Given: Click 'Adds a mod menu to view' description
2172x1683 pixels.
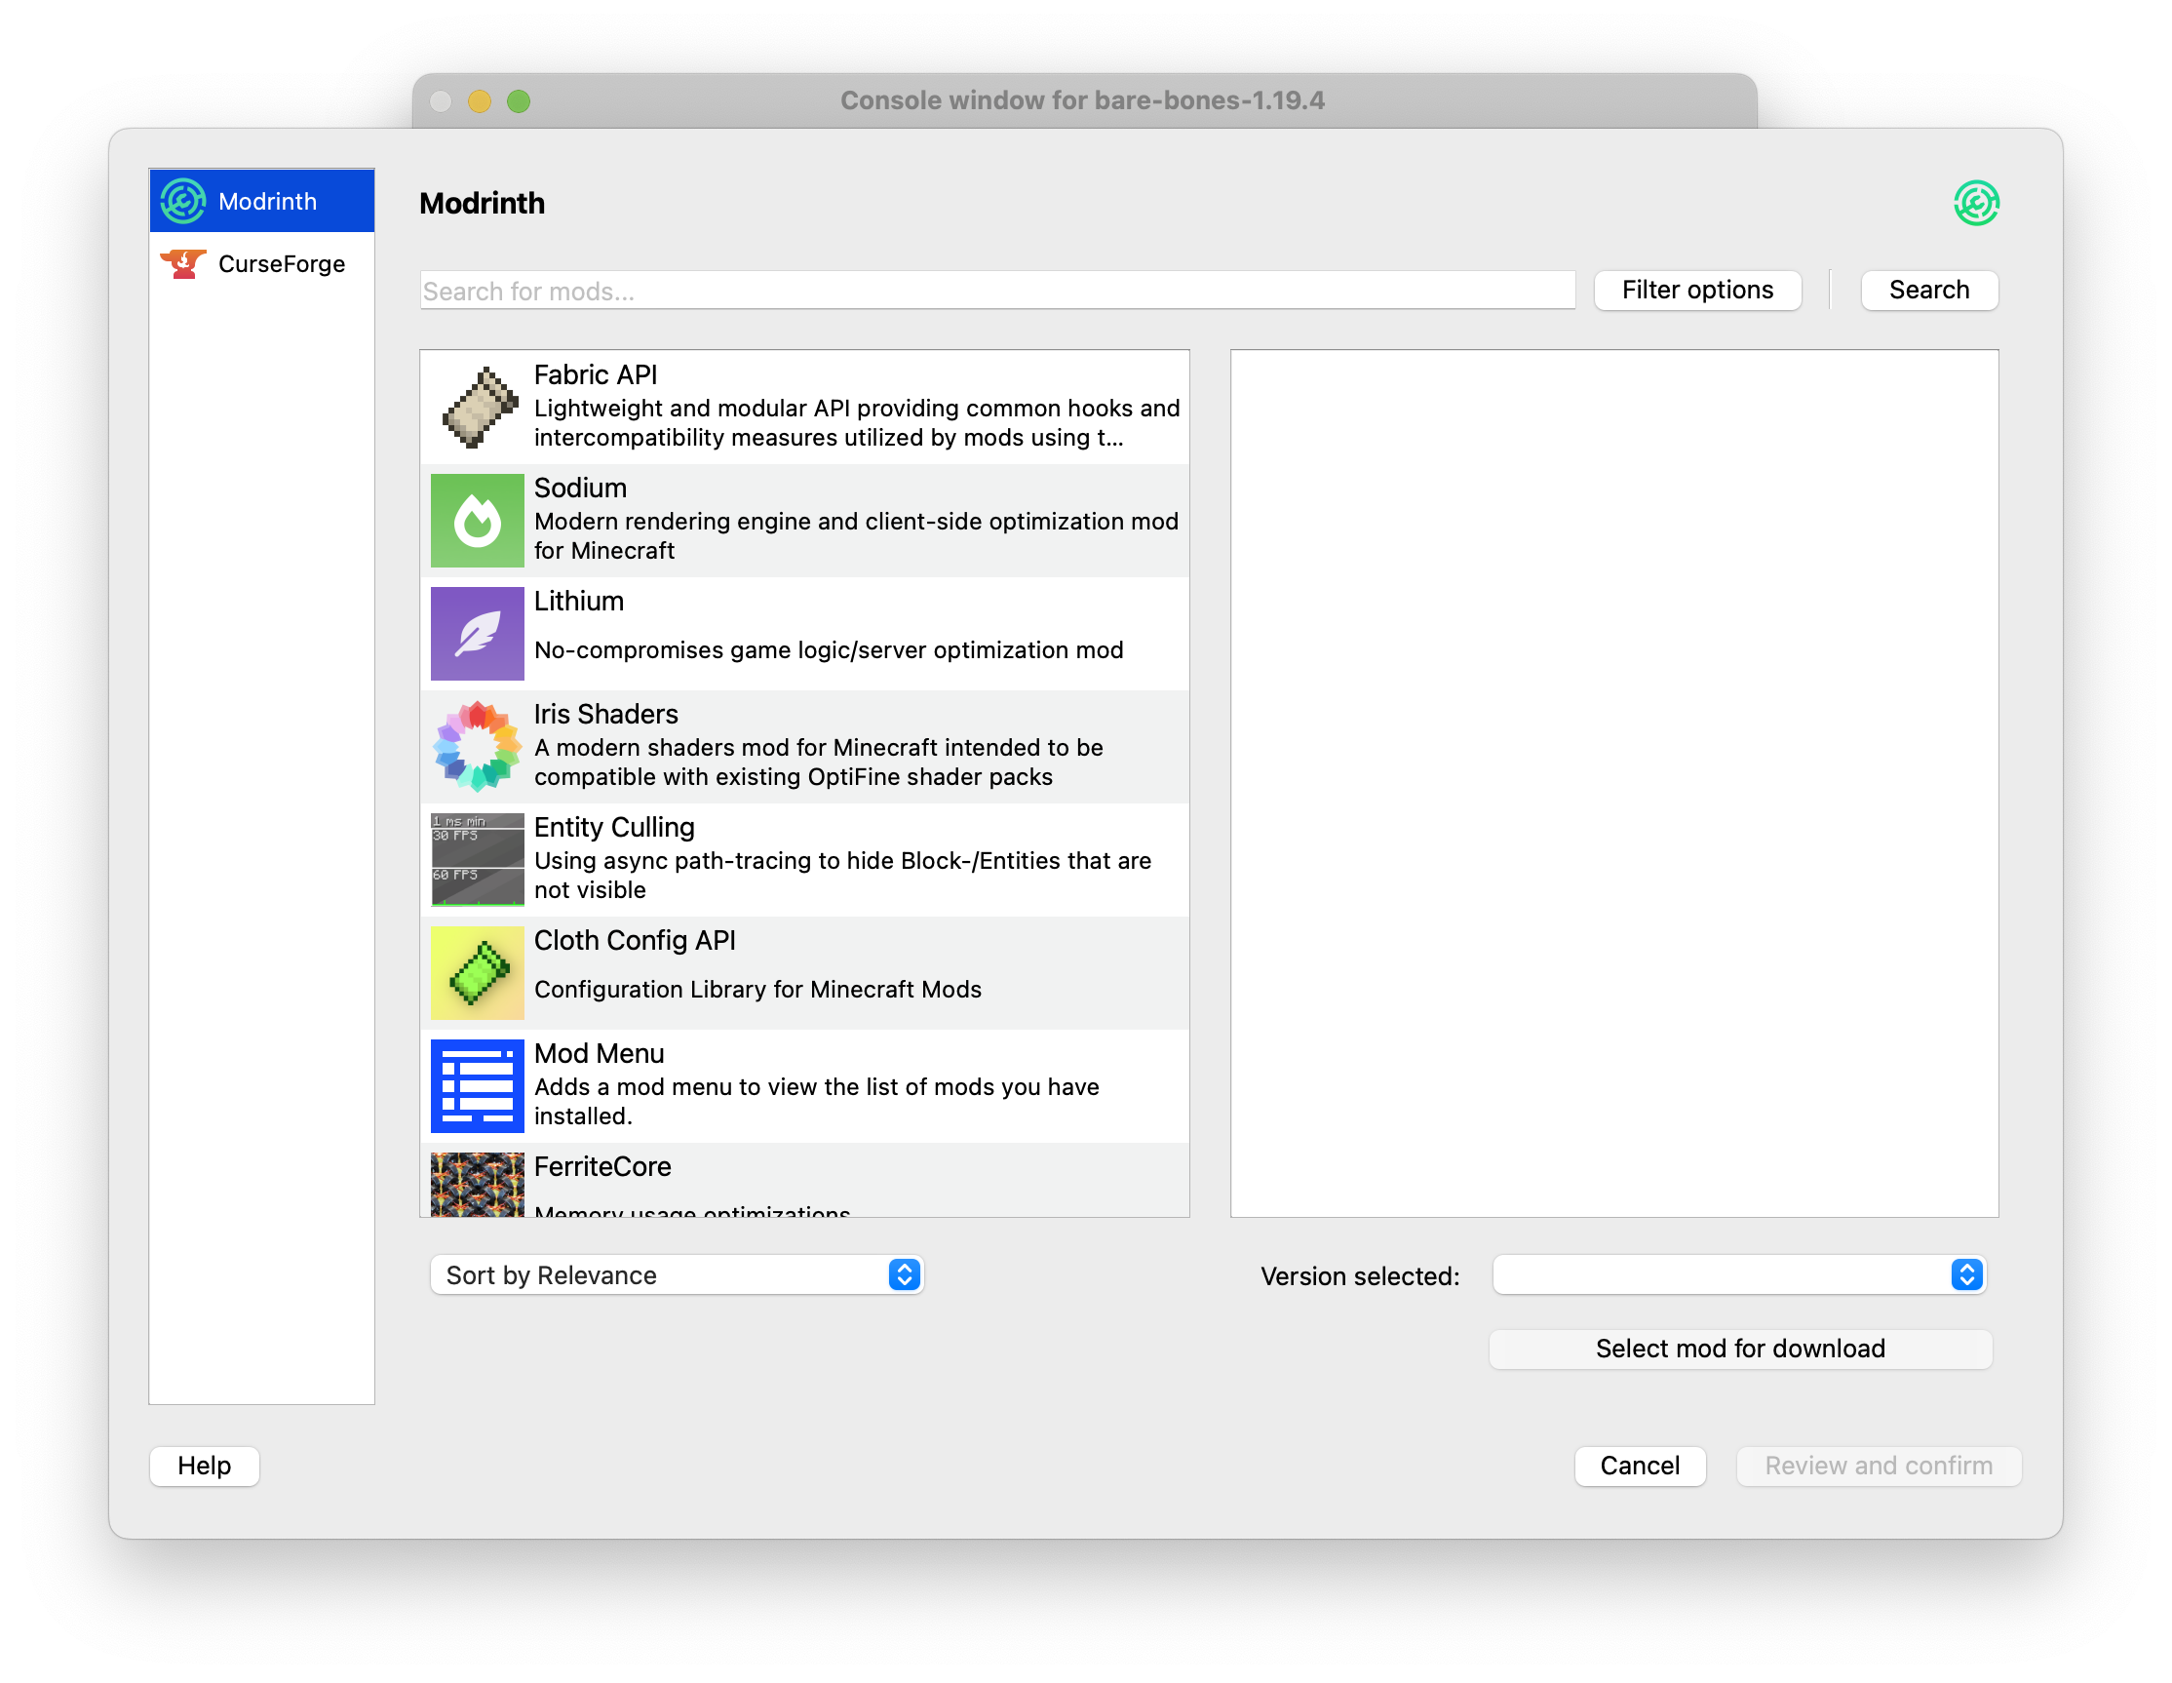Looking at the screenshot, I should point(817,1102).
